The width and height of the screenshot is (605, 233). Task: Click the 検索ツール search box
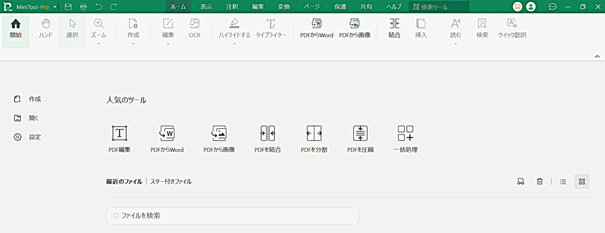pyautogui.click(x=439, y=7)
